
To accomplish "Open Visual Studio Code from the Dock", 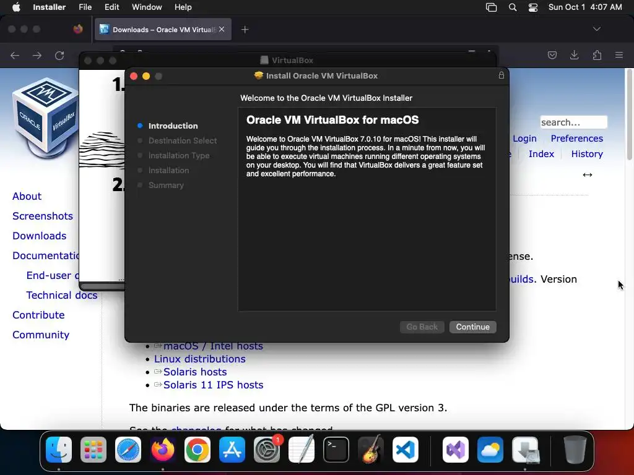I will (x=406, y=450).
